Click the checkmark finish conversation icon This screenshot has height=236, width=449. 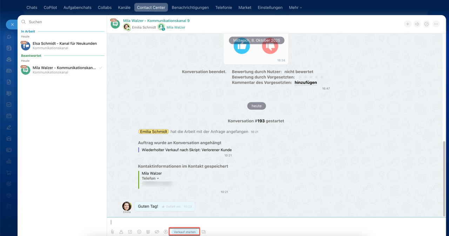[x=427, y=24]
